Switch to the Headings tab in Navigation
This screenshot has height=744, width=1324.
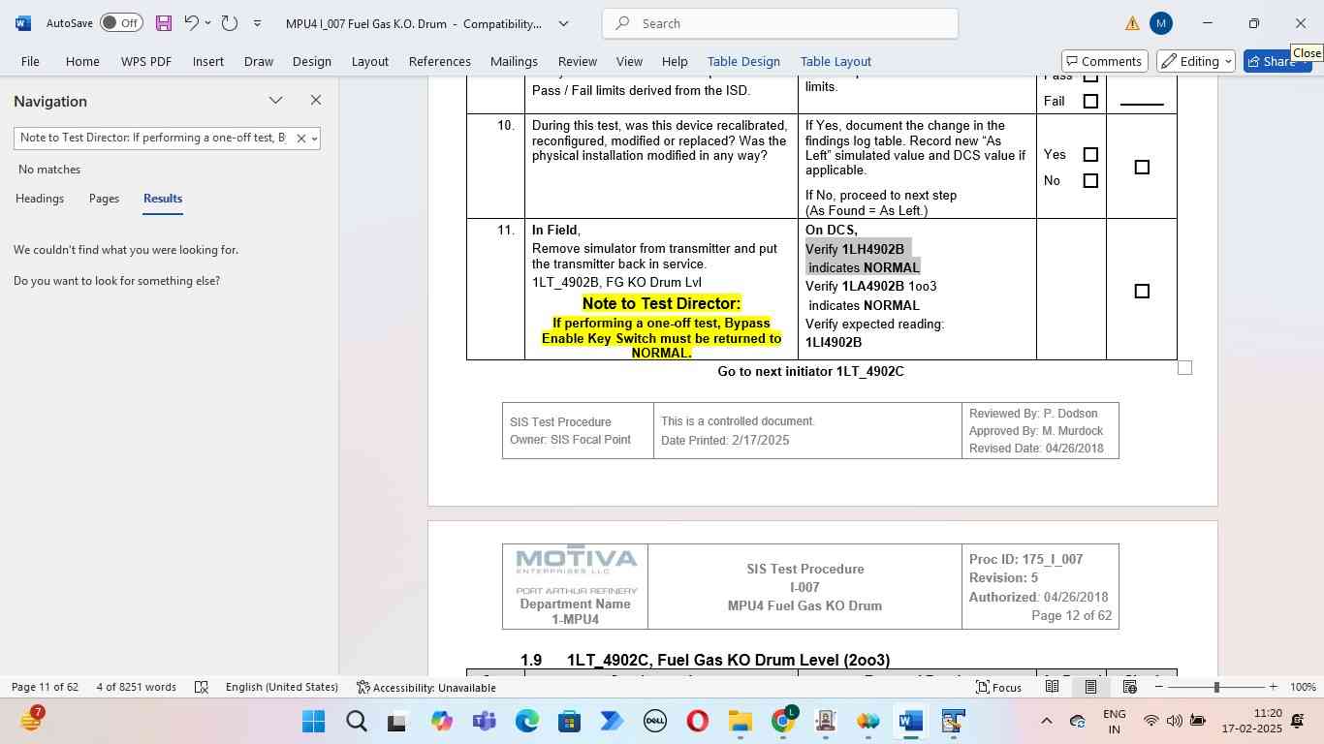click(x=40, y=199)
